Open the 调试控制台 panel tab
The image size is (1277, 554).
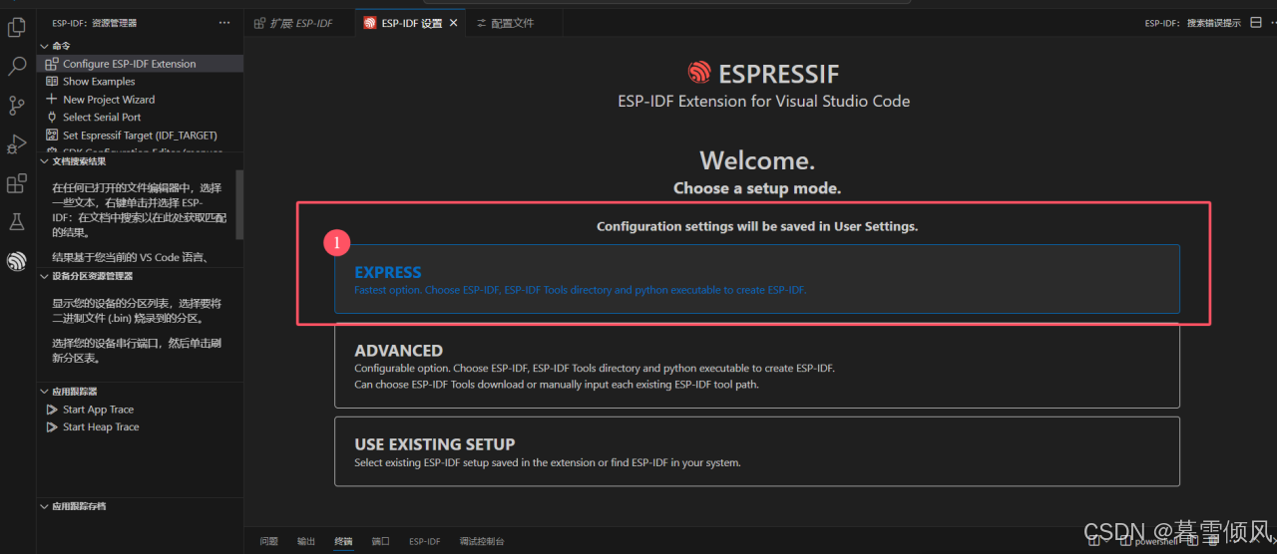(x=482, y=541)
